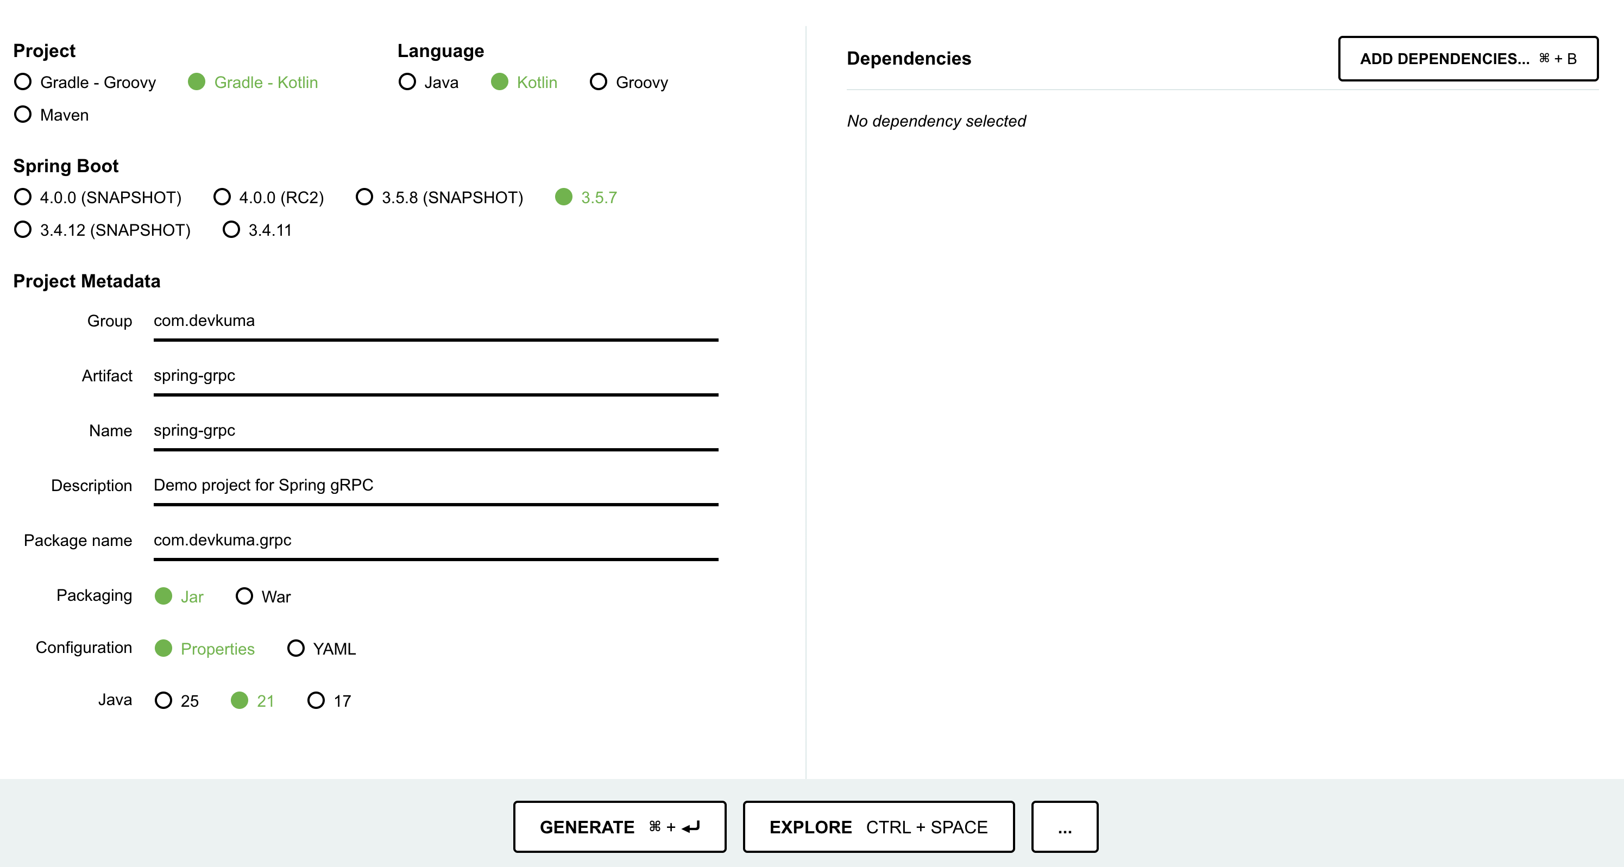Choose Maven as the project type
This screenshot has height=867, width=1624.
tap(23, 115)
